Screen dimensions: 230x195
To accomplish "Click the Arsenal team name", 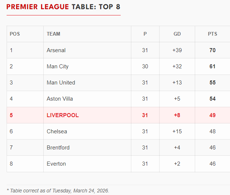I will (56, 50).
